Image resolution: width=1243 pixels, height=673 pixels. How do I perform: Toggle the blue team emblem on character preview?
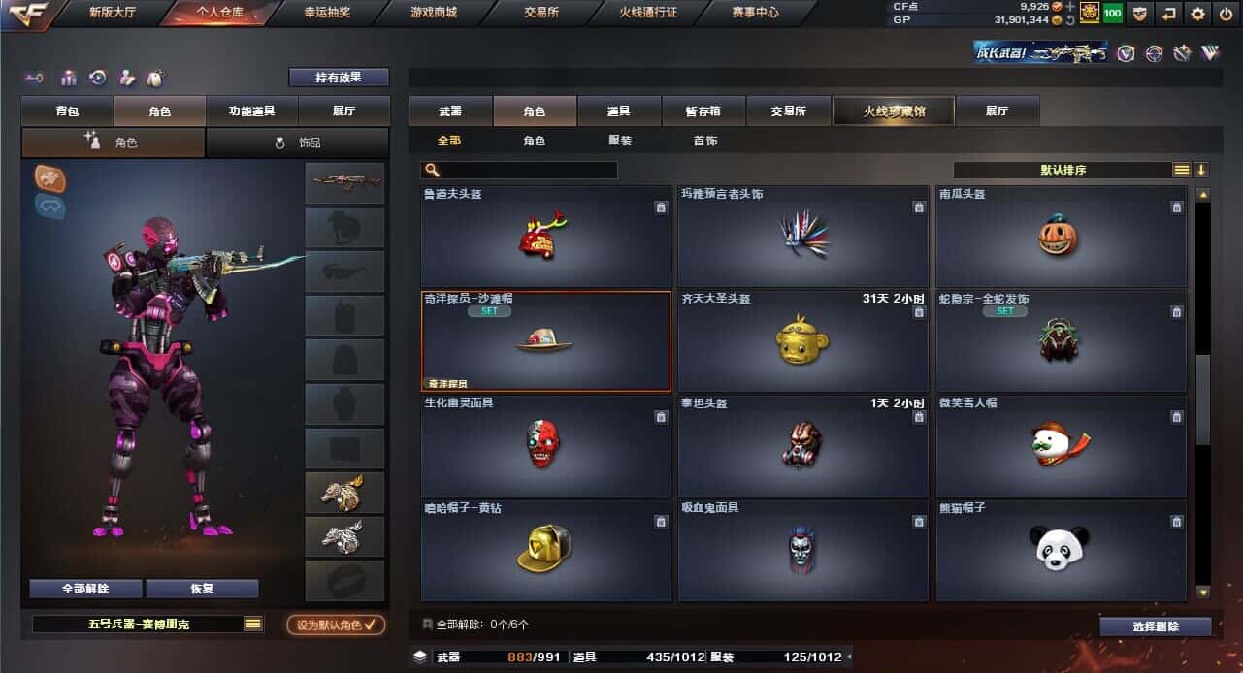(49, 206)
